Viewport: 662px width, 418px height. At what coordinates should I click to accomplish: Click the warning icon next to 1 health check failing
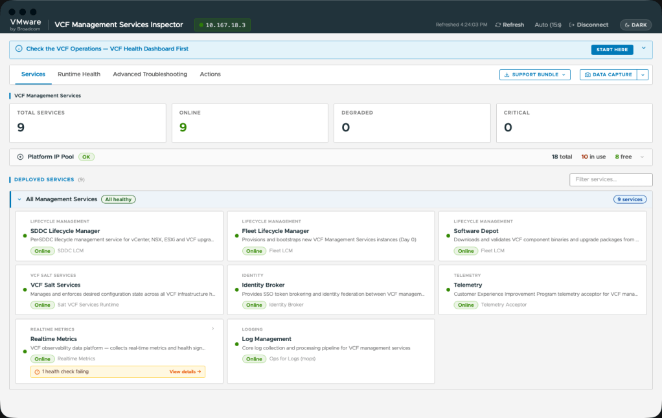37,372
